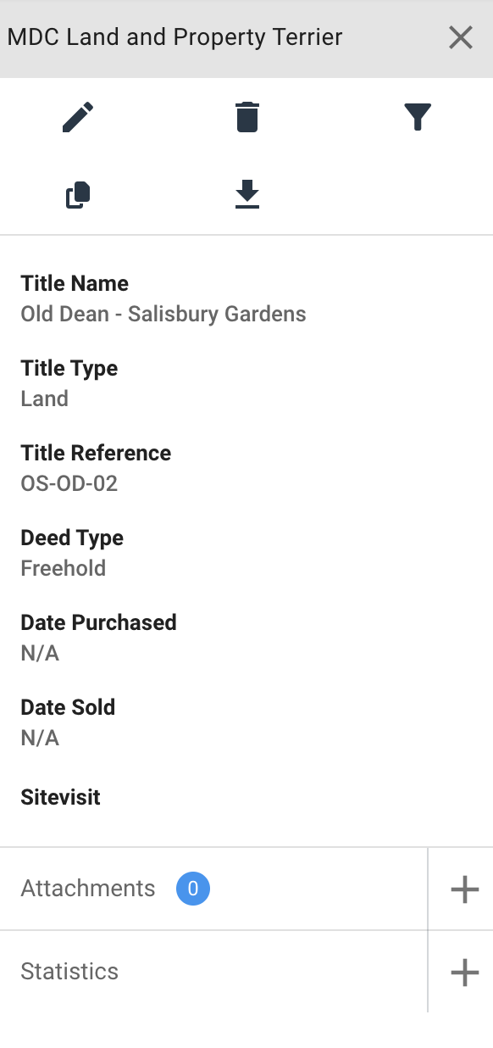Click the Title Name field label
Image resolution: width=493 pixels, height=1048 pixels.
[x=75, y=284]
